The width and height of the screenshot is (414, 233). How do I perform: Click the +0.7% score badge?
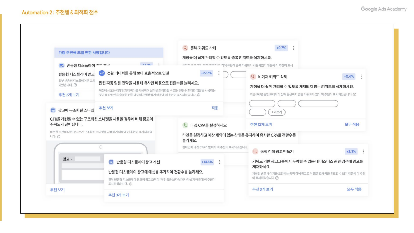pos(281,48)
